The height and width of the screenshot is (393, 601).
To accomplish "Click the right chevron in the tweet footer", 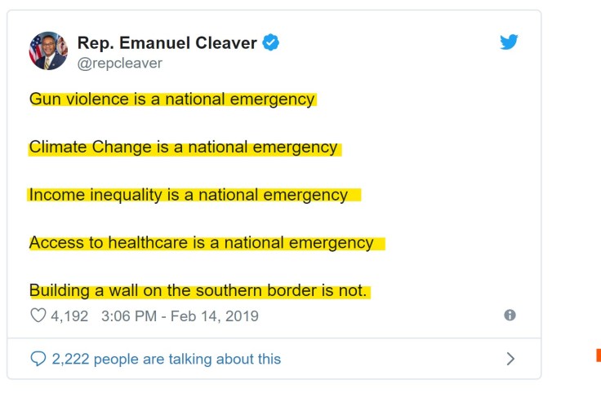I will (x=511, y=359).
